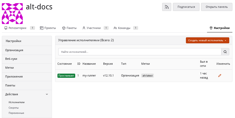Open Приложения in settings sidebar
The height and width of the screenshot is (118, 235).
[27, 76]
